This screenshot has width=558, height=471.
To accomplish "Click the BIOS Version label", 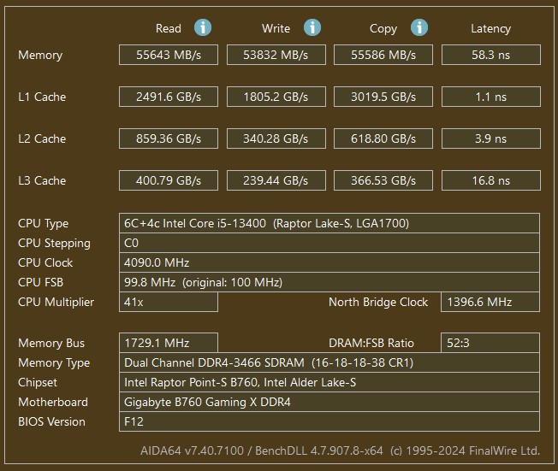I will (x=51, y=422).
